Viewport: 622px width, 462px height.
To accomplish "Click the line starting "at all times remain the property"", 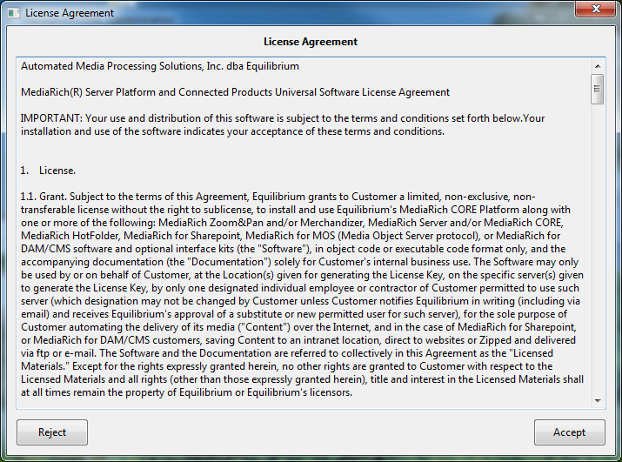I will pos(186,392).
